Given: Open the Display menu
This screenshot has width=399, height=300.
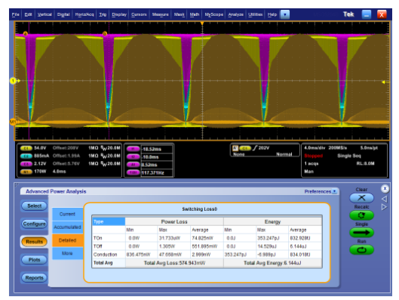Looking at the screenshot, I should pos(119,14).
